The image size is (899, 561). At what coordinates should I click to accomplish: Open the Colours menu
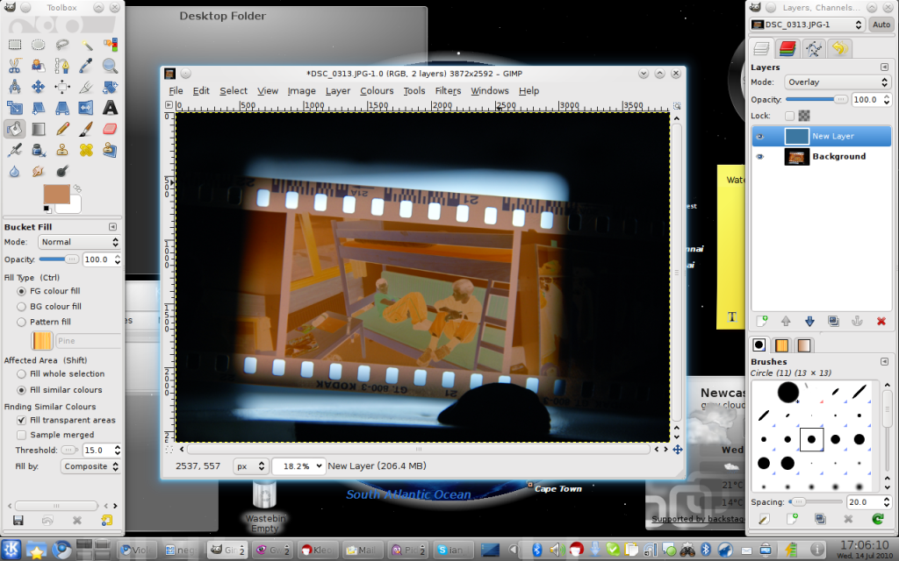tap(377, 91)
